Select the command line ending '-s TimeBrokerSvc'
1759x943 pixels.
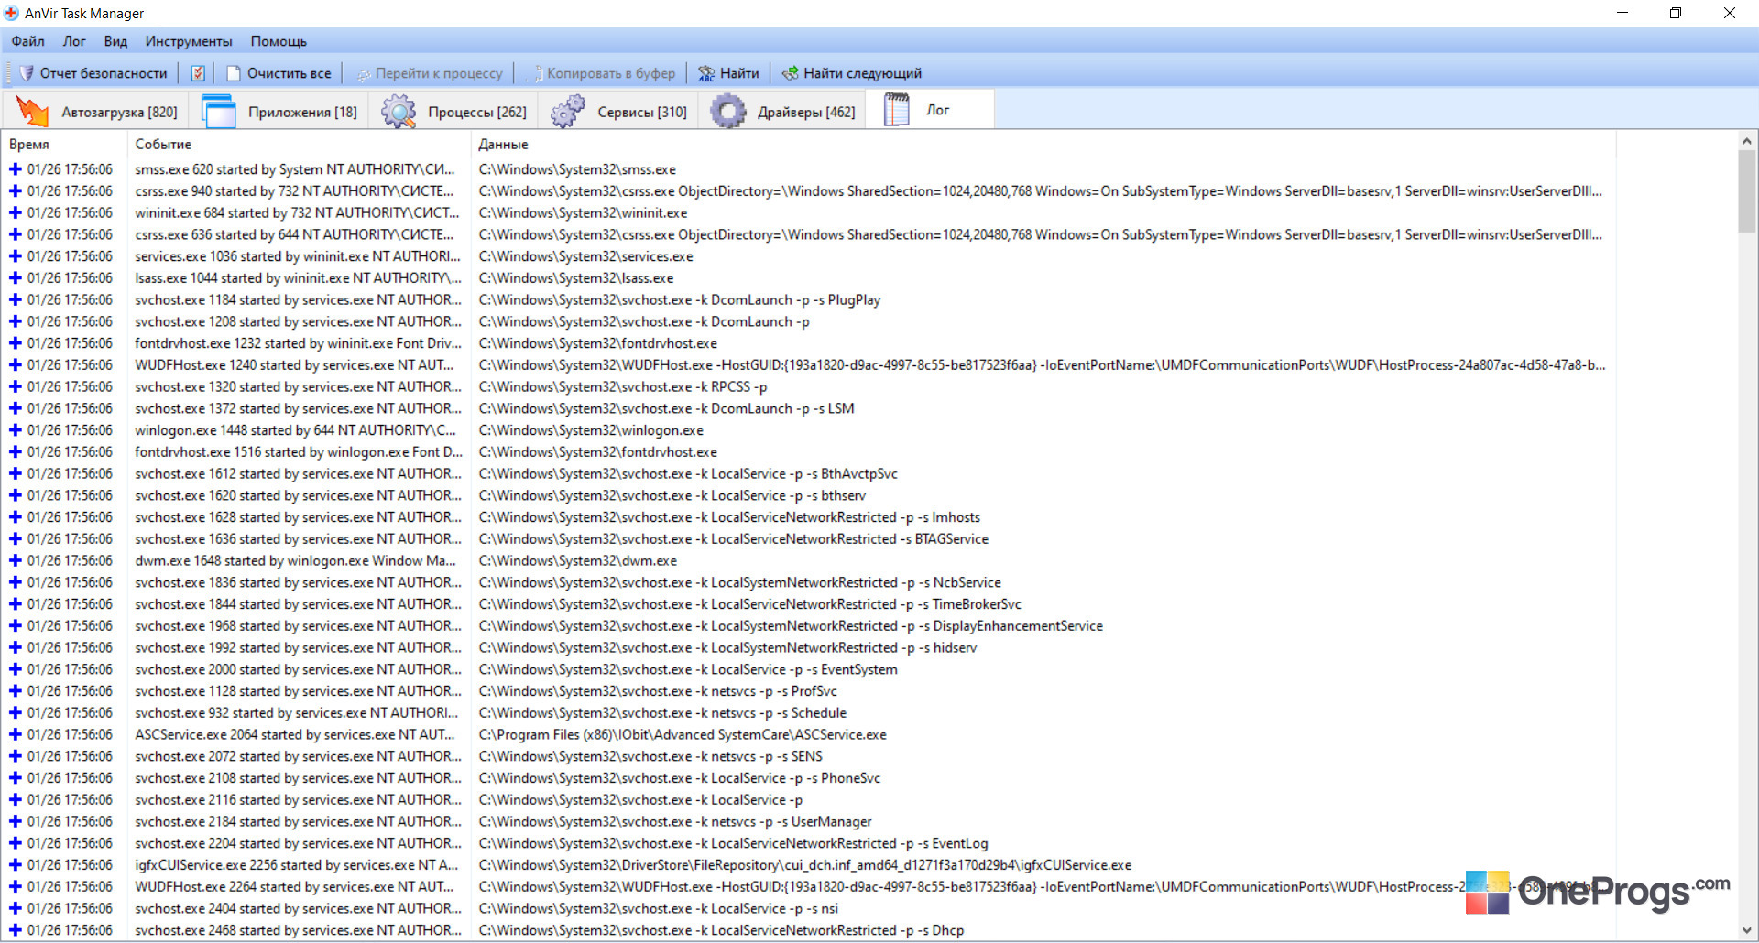(749, 604)
